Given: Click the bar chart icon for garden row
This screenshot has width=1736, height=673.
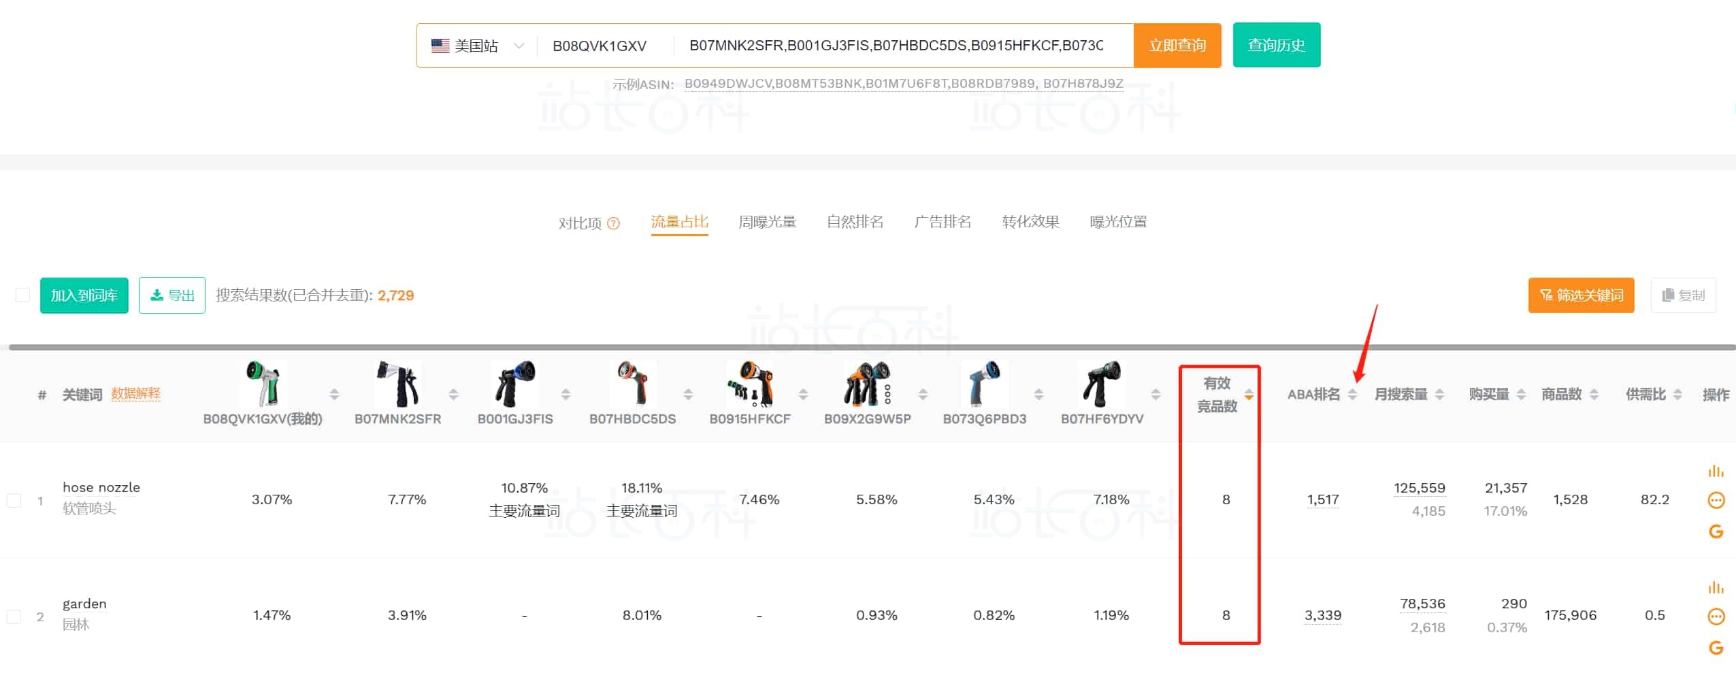Looking at the screenshot, I should tap(1716, 587).
